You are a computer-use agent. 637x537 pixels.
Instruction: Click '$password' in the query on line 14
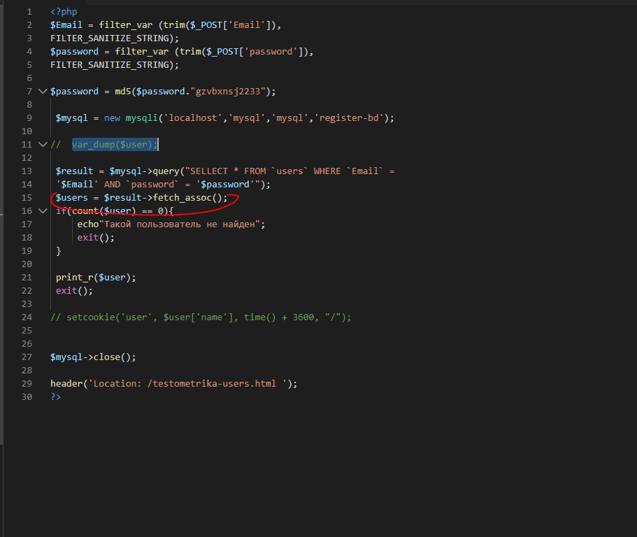(x=225, y=185)
